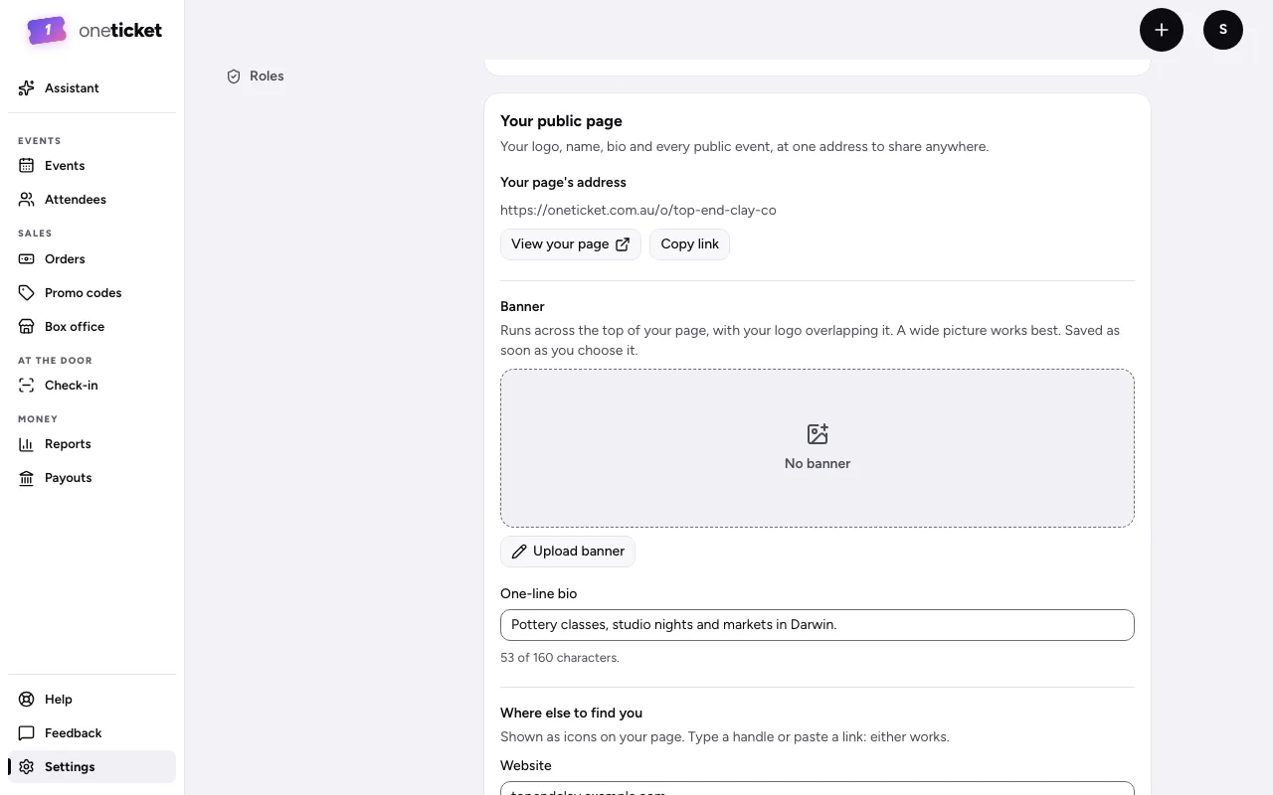Viewport: 1273px width, 795px height.
Task: Click the dashed banner upload area
Action: click(x=818, y=448)
